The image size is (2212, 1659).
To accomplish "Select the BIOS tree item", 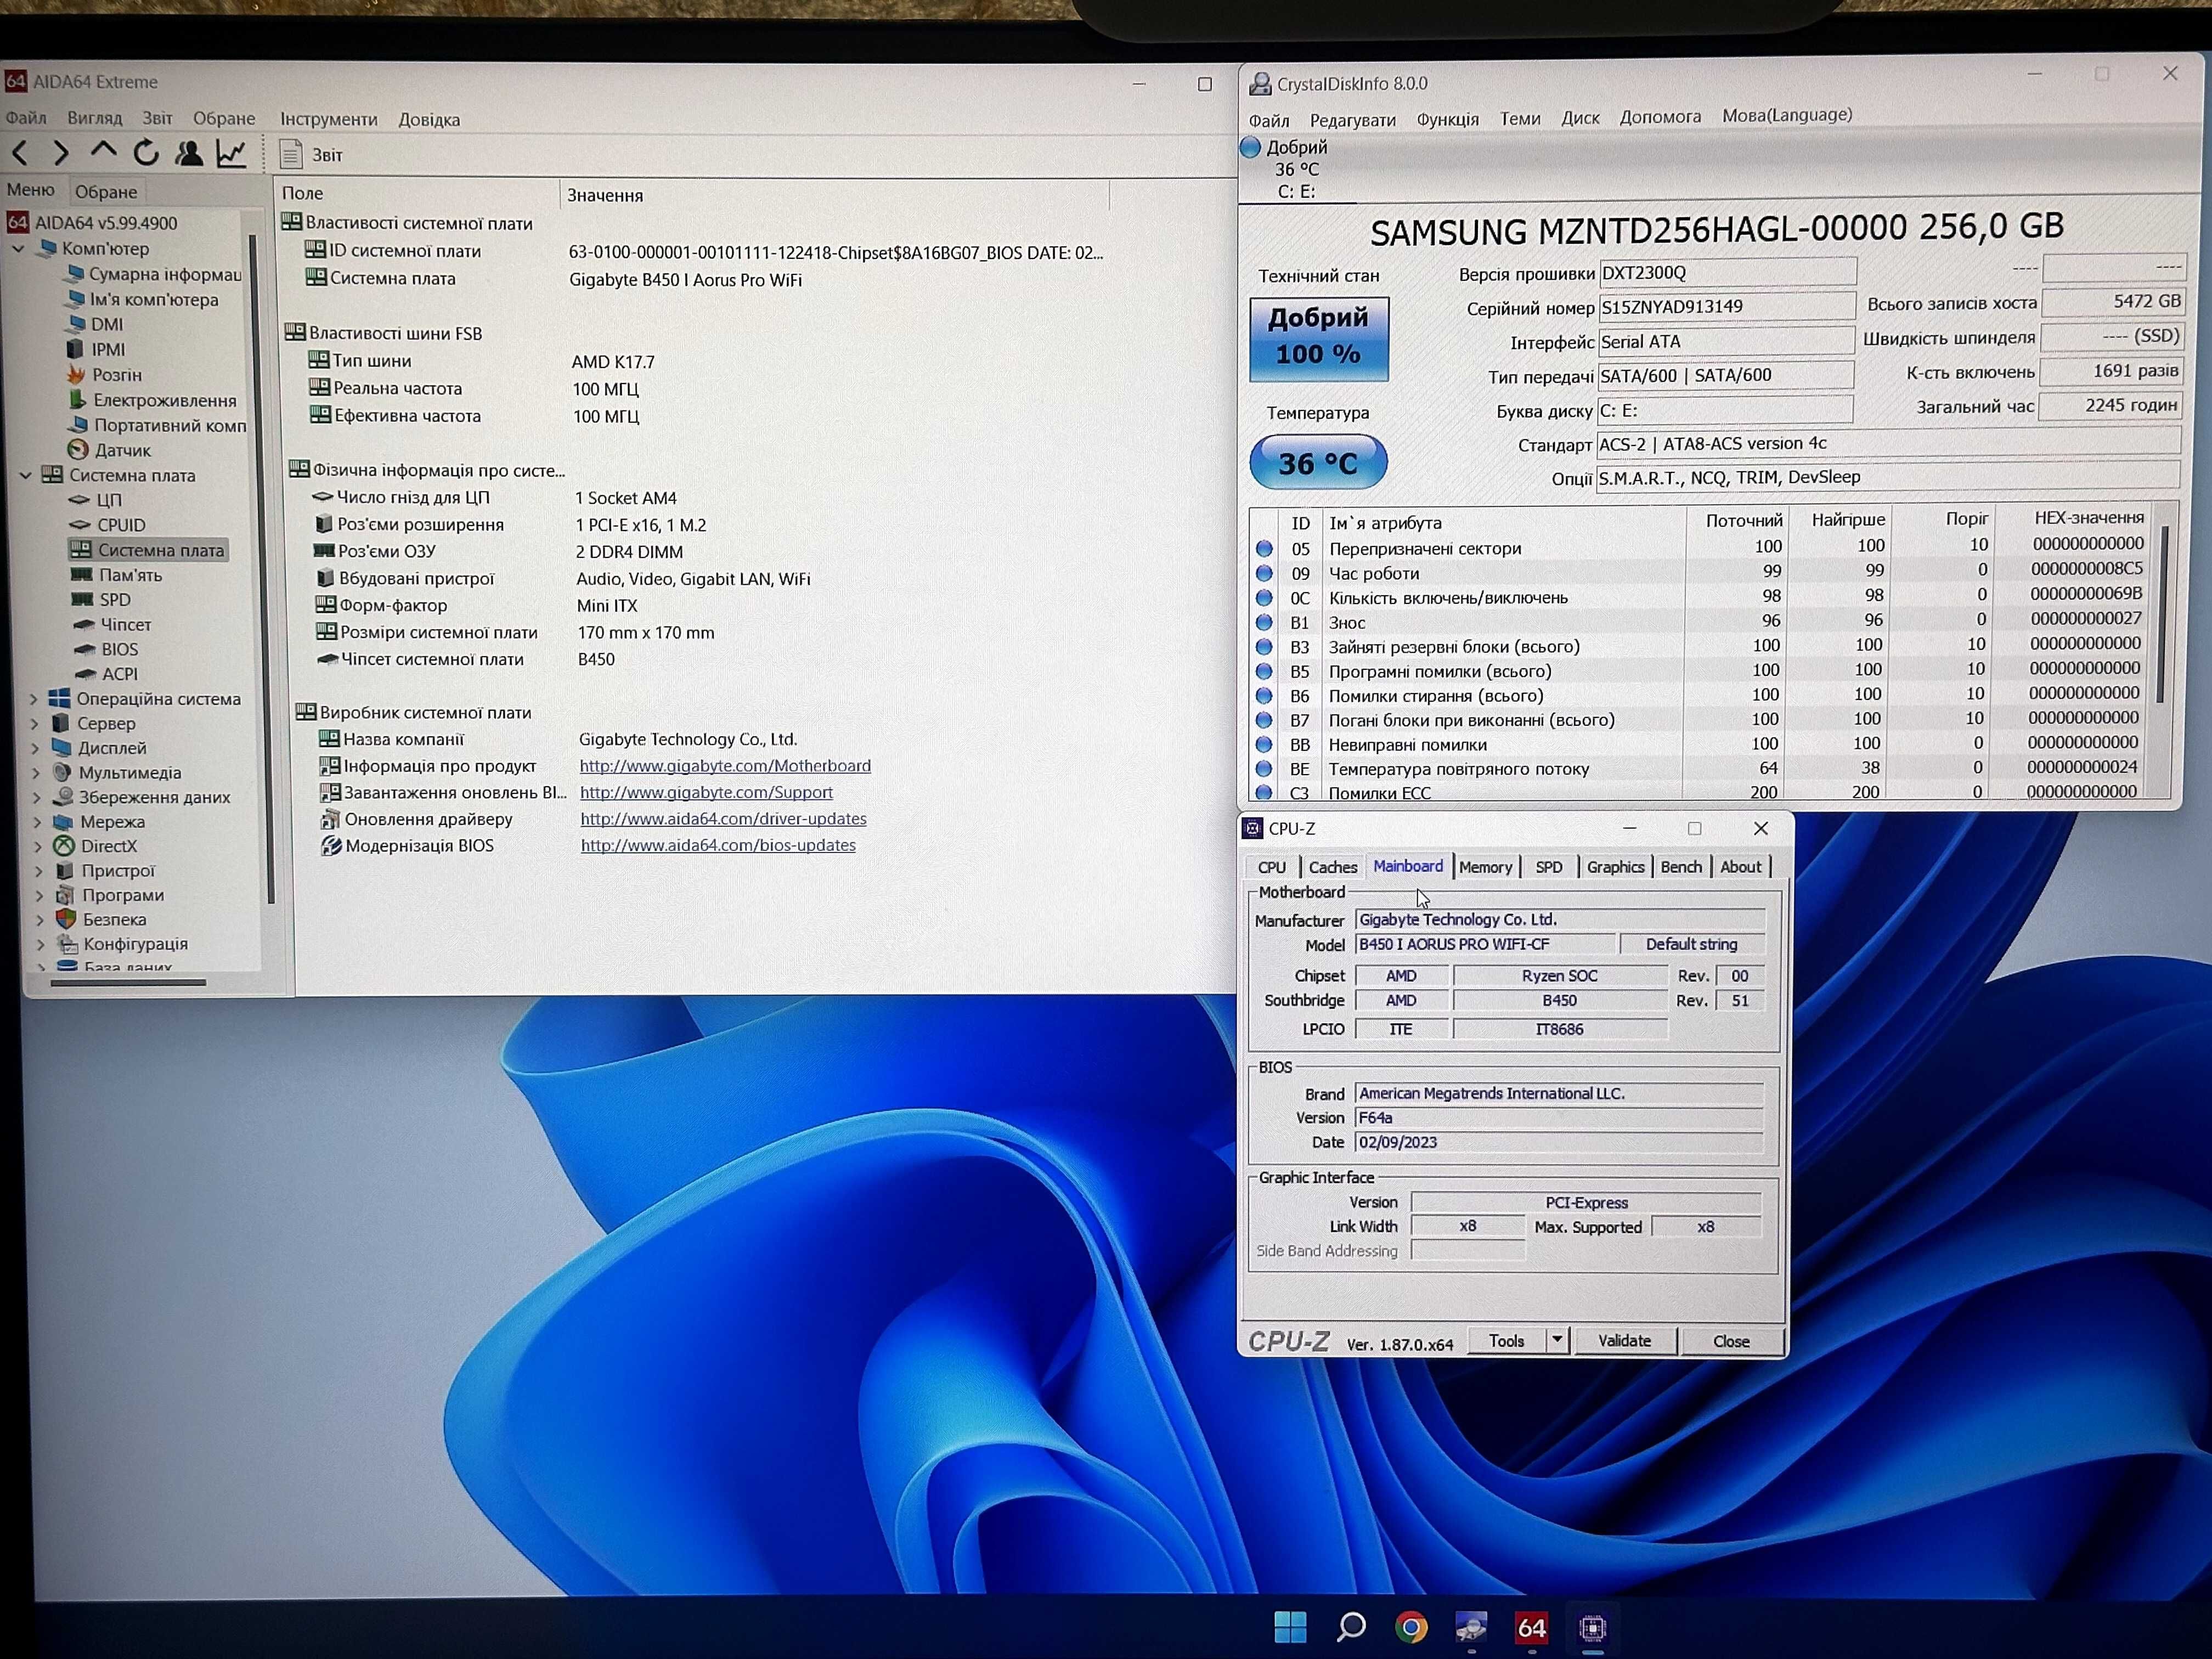I will tap(106, 649).
